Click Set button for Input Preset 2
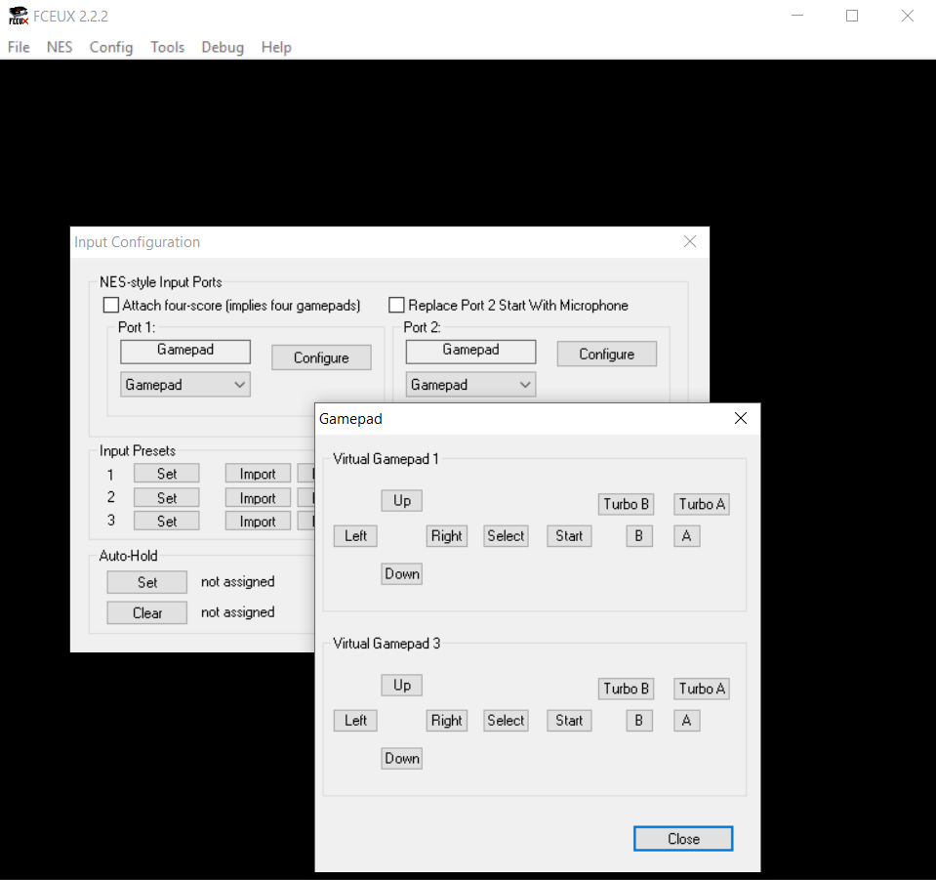This screenshot has height=880, width=936. [167, 498]
